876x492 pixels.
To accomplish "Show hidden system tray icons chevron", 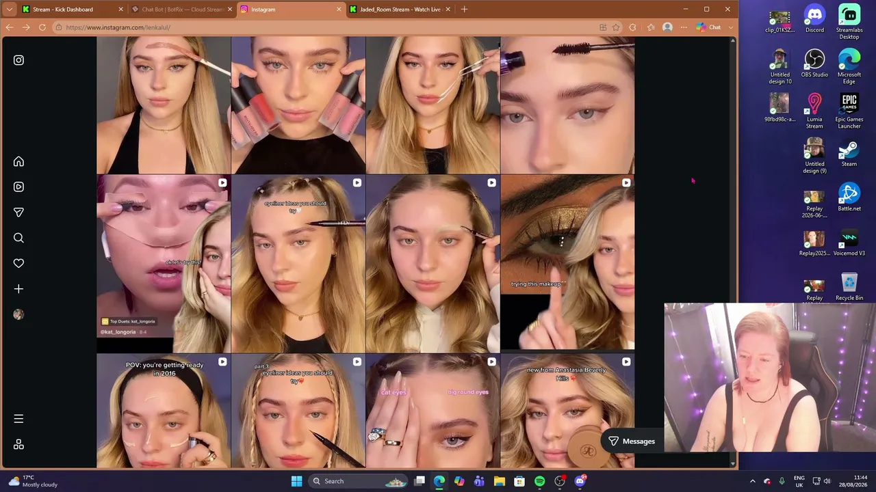I will [x=753, y=481].
